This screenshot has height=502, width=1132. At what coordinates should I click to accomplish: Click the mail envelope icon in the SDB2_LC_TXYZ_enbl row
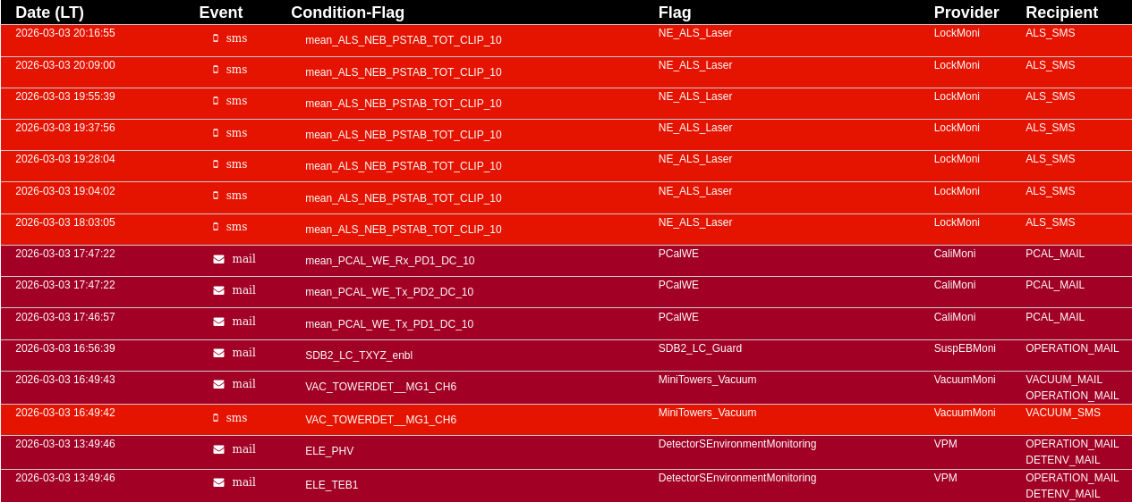click(x=219, y=353)
